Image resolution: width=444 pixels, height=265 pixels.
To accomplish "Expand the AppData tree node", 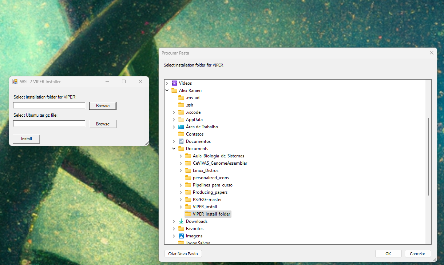I will click(x=174, y=120).
